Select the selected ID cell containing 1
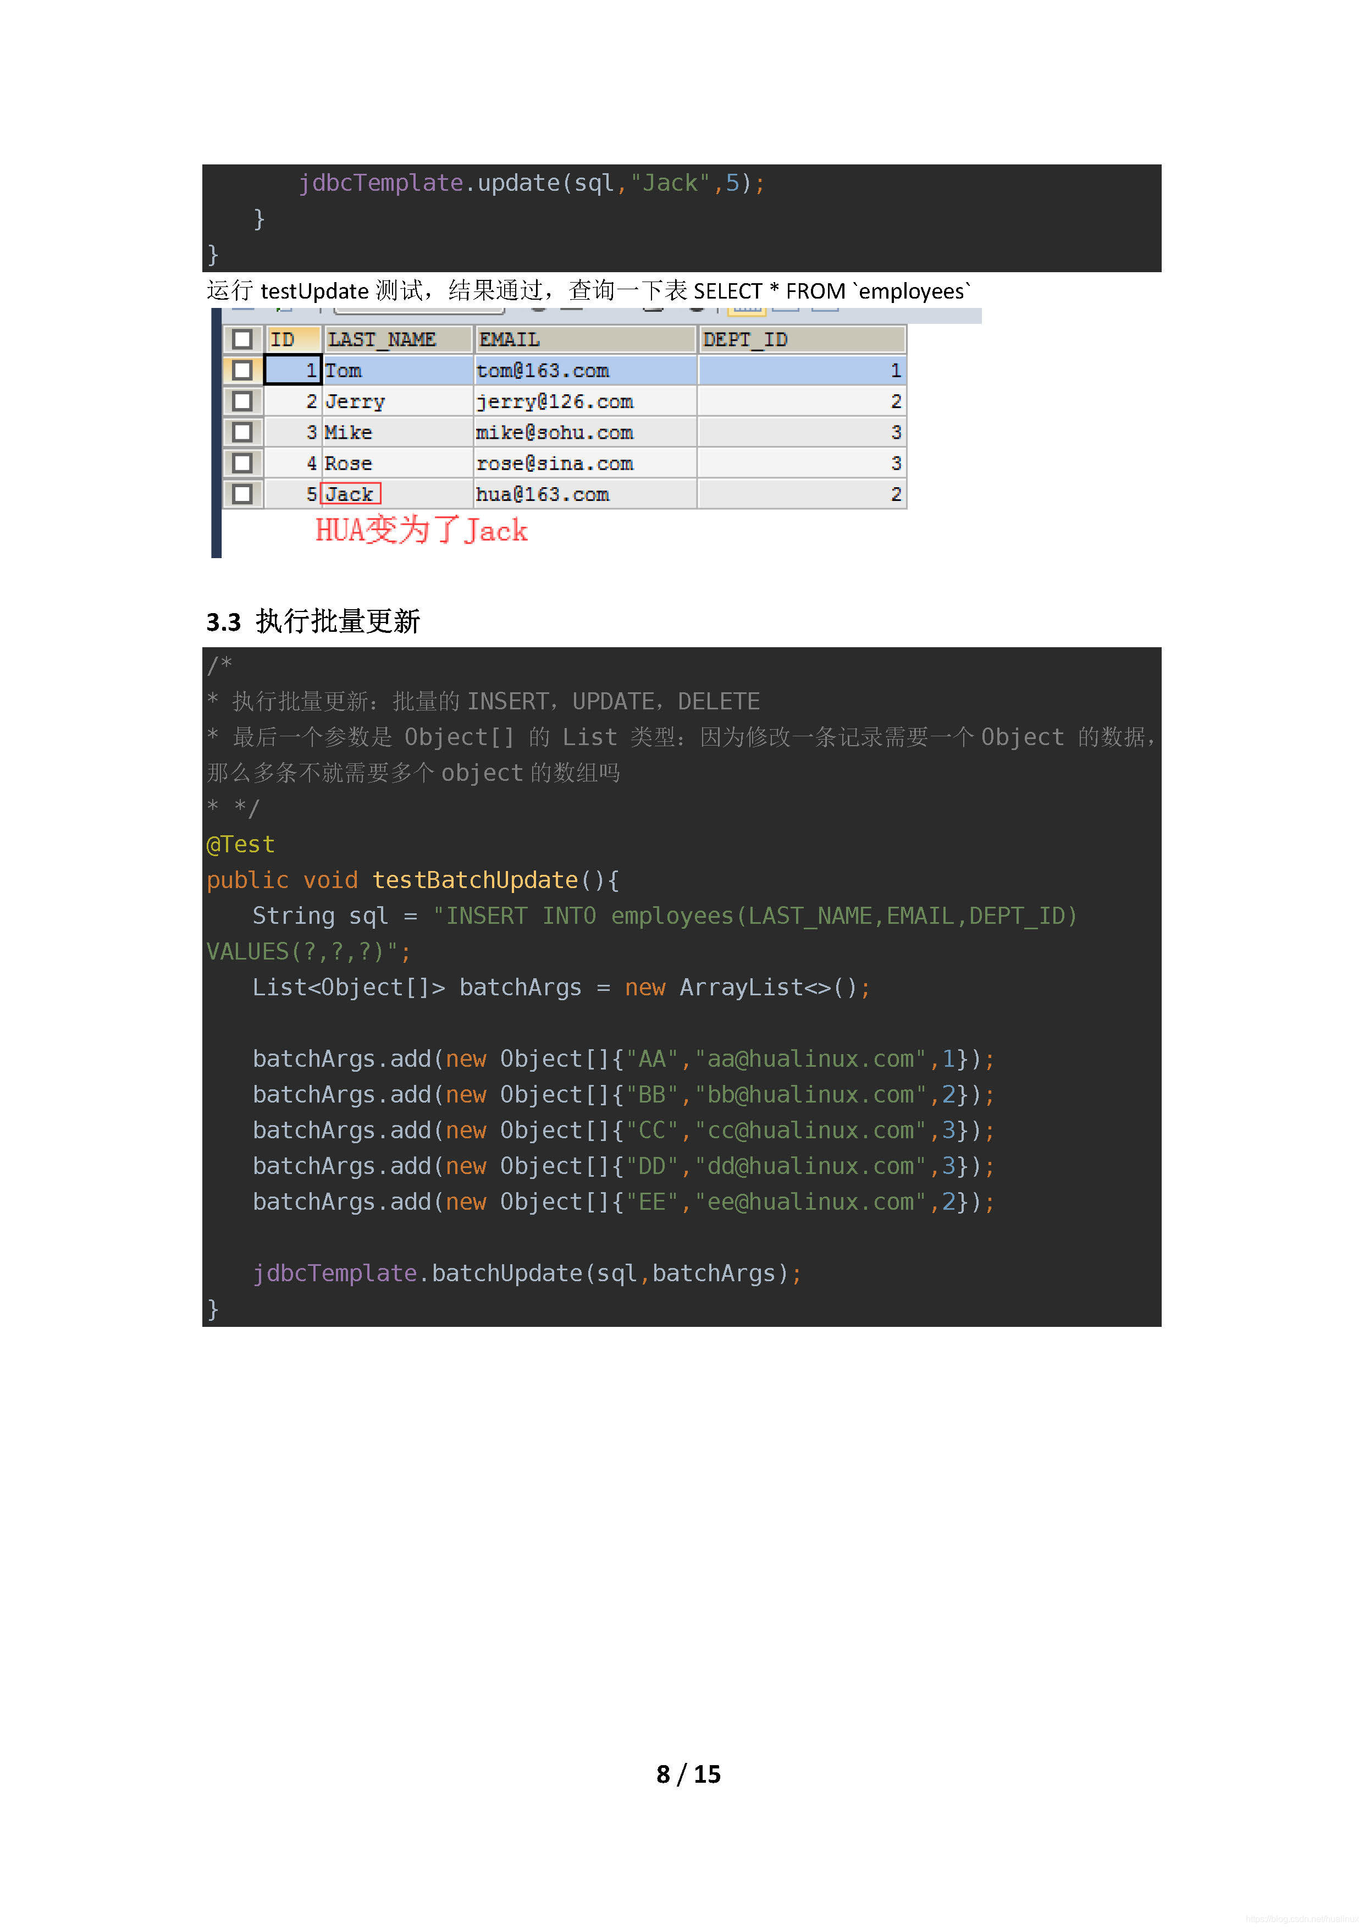Image resolution: width=1364 pixels, height=1929 pixels. coord(292,371)
